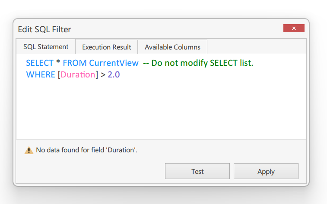The width and height of the screenshot is (327, 204).
Task: Click the Apply button
Action: tap(266, 171)
